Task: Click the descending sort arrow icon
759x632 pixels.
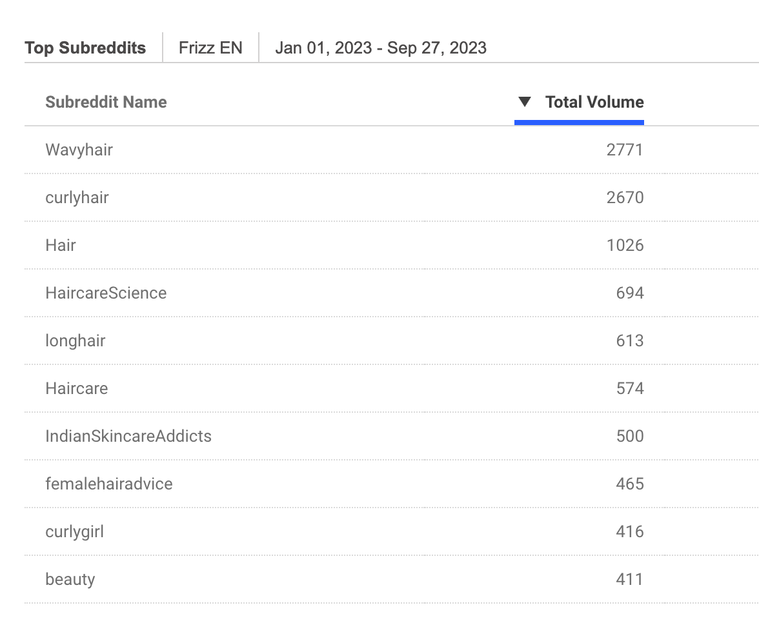Action: [x=525, y=102]
